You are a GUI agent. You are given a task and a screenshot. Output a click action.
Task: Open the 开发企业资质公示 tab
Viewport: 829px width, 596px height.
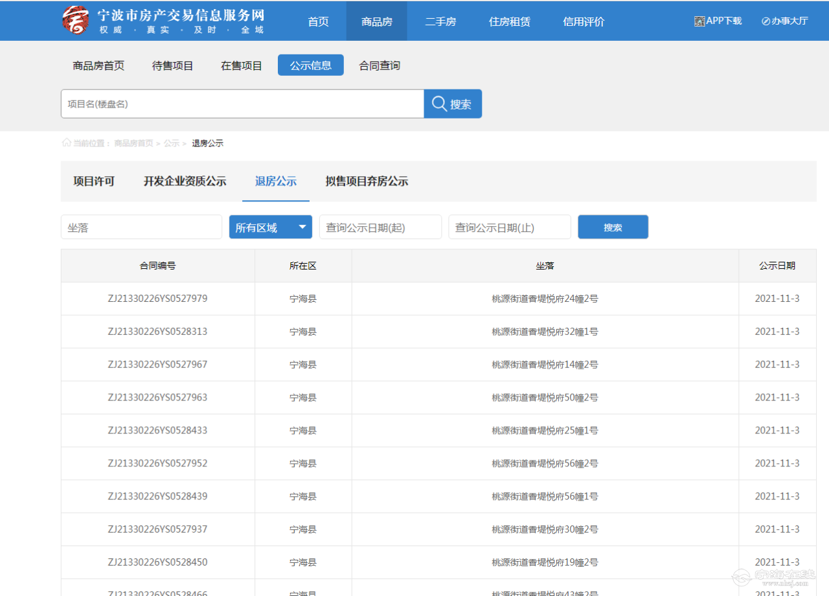point(185,181)
